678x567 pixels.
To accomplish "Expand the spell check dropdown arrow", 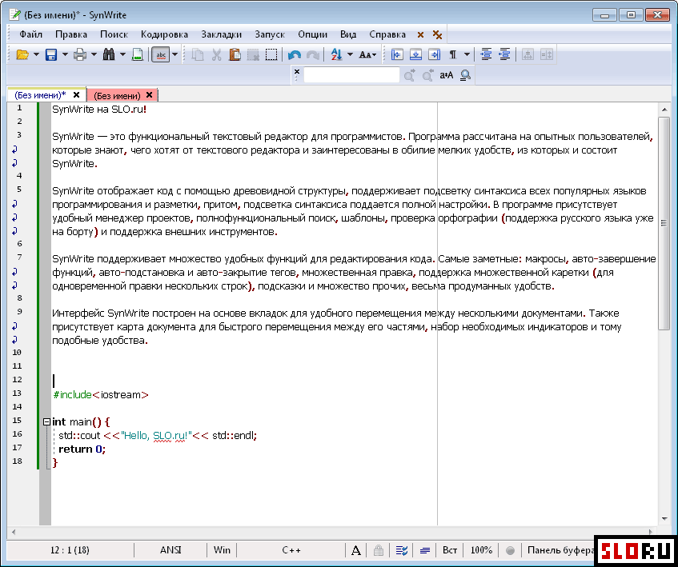I will tap(175, 55).
